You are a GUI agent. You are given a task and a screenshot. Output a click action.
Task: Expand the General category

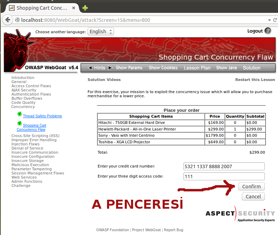point(19,82)
